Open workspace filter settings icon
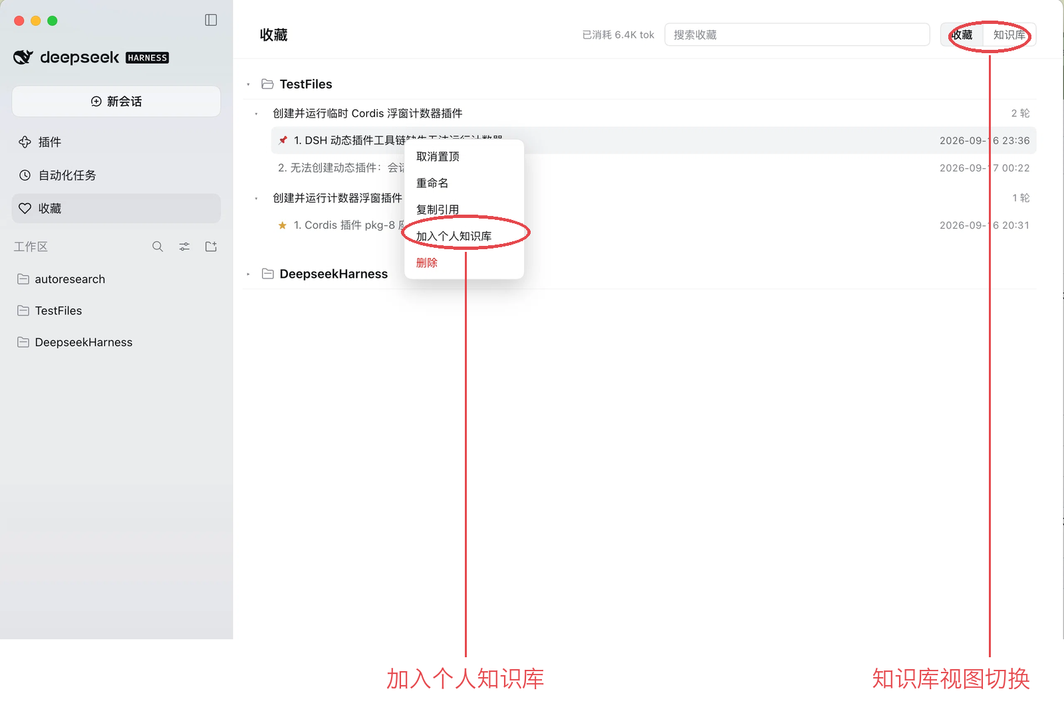Viewport: 1064px width, 727px height. 184,247
